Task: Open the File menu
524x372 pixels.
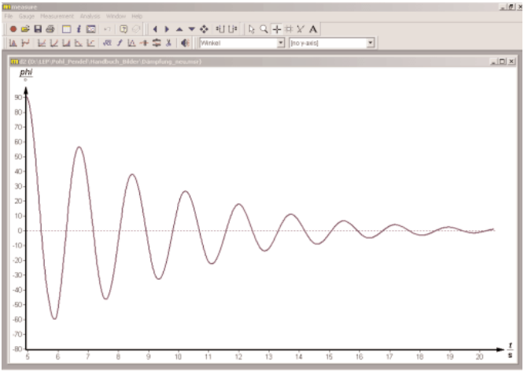Action: point(9,16)
